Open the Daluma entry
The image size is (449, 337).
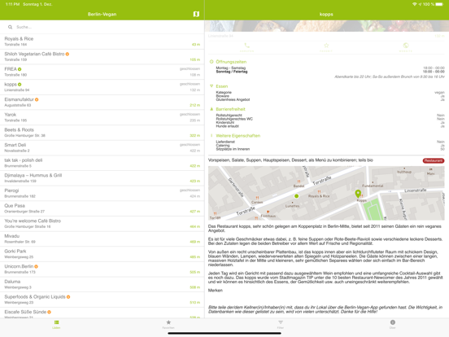coord(102,285)
